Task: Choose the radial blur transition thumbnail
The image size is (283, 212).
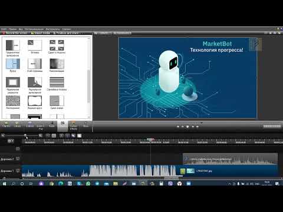Action: (x=13, y=82)
